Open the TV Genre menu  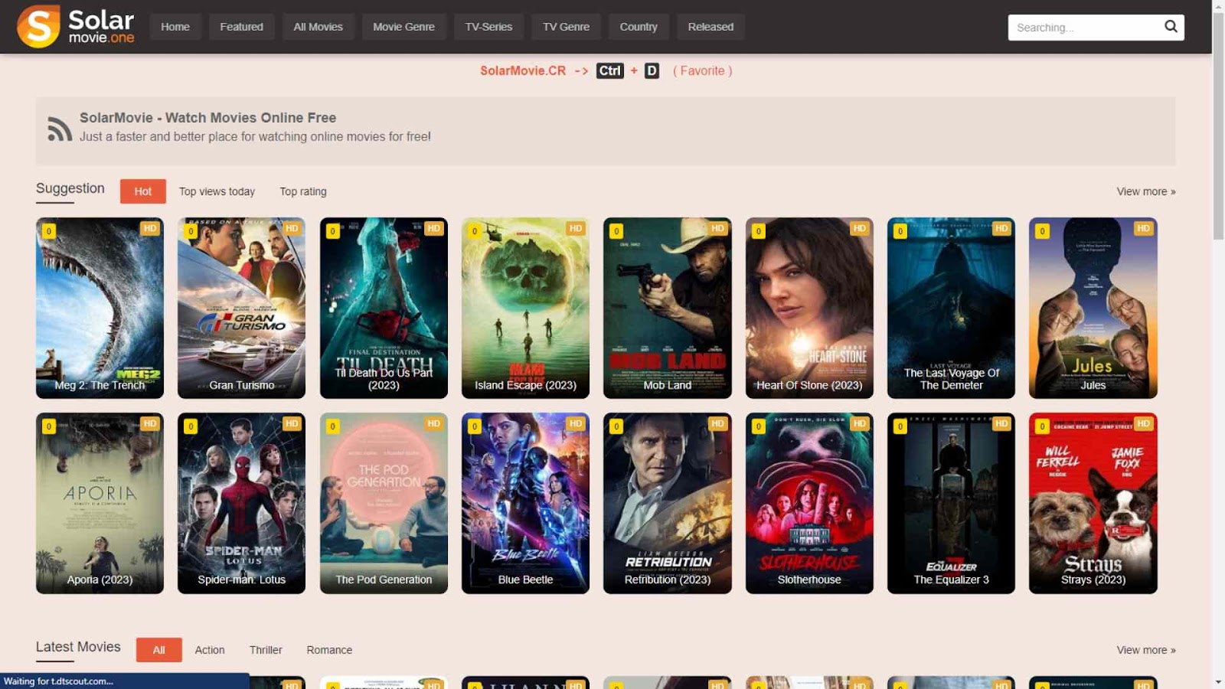click(x=567, y=27)
